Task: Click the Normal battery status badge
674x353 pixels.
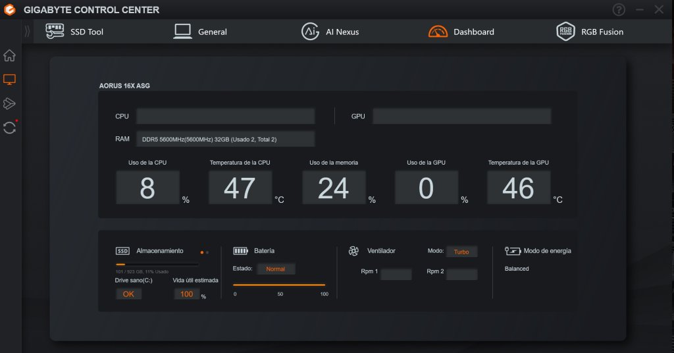Action: (276, 269)
